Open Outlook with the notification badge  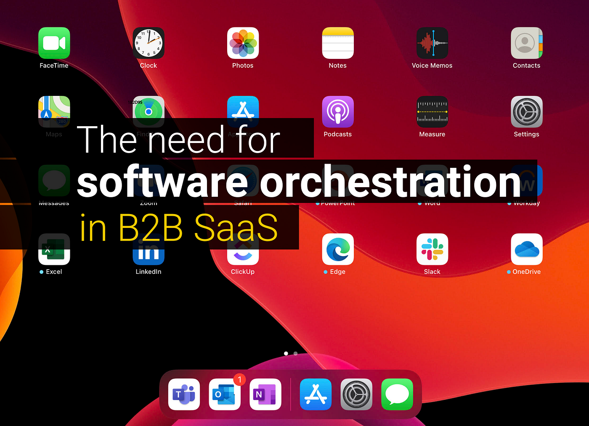click(x=225, y=394)
